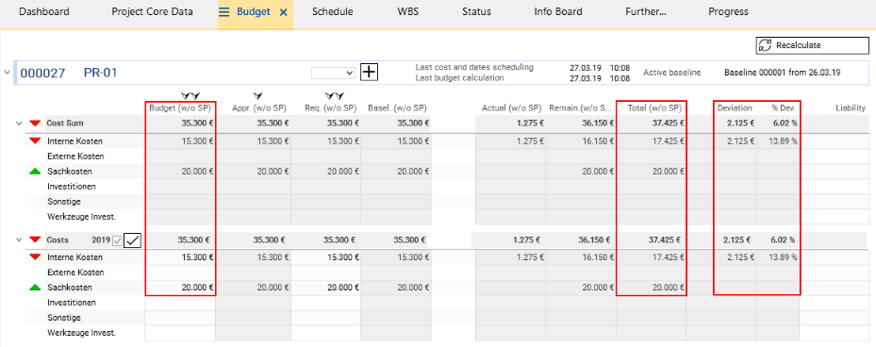Open the Project Core Data tab
The height and width of the screenshot is (347, 876).
click(152, 11)
